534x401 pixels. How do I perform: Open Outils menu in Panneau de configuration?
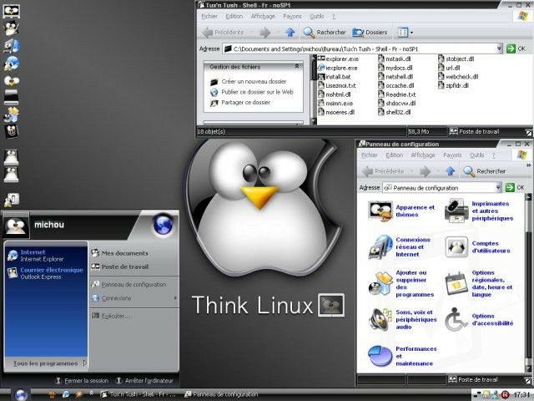(476, 155)
